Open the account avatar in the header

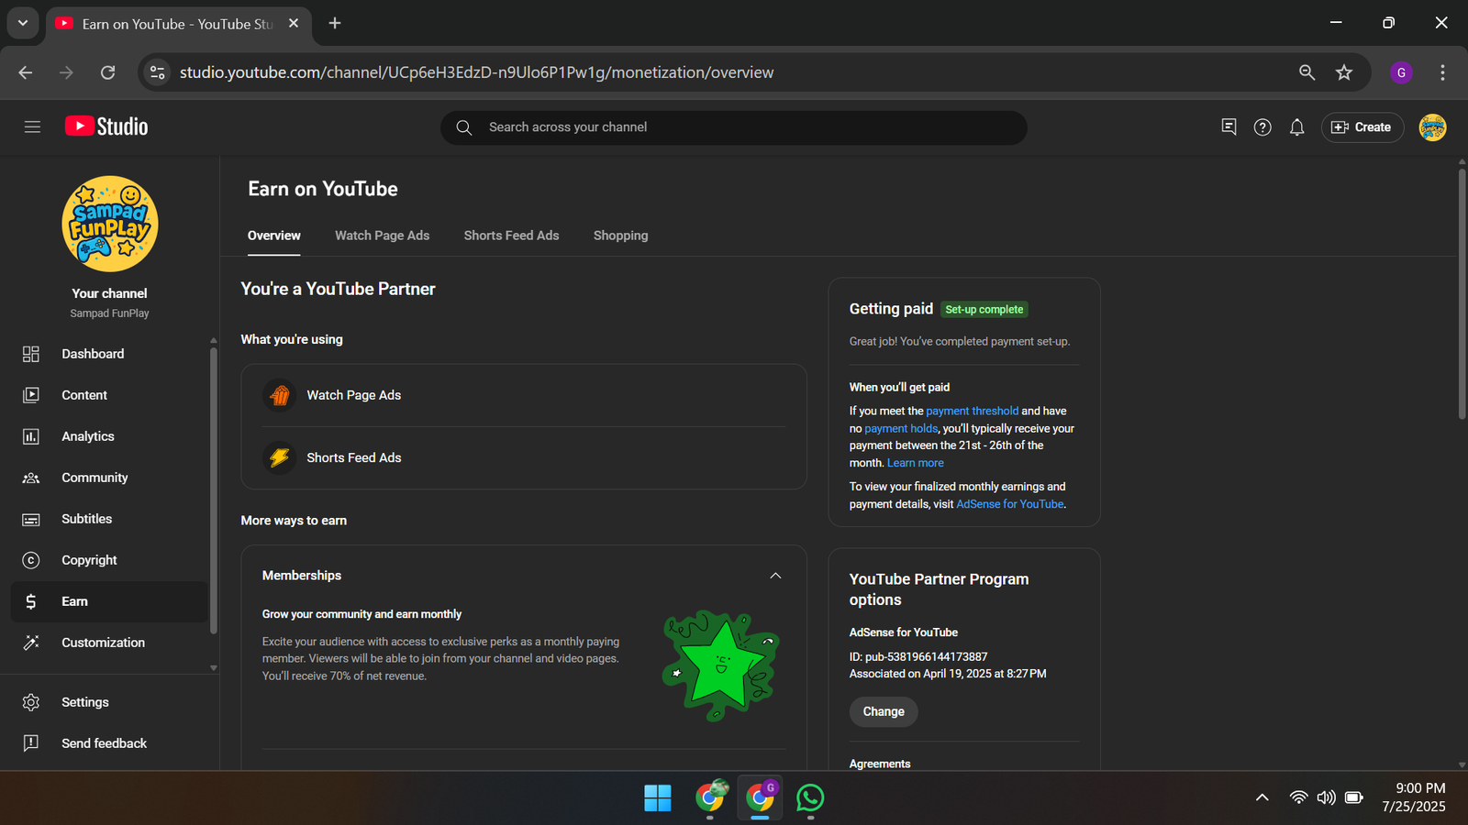click(x=1432, y=127)
